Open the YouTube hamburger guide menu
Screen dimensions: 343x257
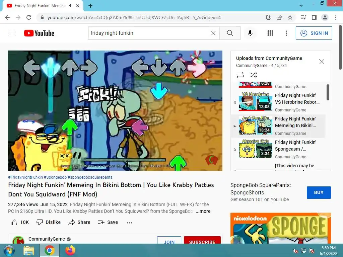pos(12,33)
